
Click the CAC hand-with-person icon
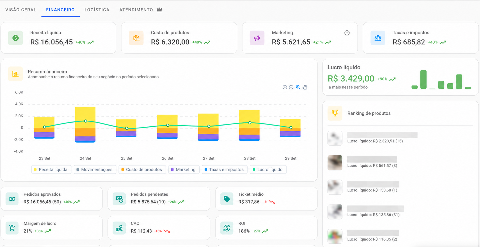(119, 228)
